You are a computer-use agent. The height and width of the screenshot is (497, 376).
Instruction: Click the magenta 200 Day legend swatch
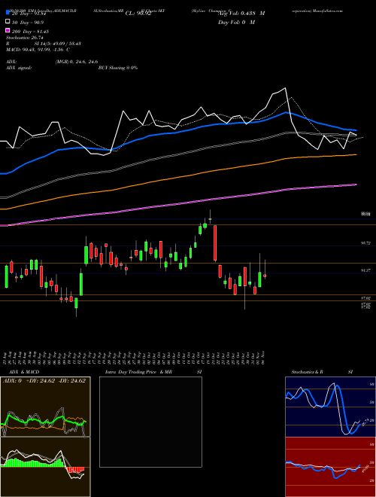point(8,31)
